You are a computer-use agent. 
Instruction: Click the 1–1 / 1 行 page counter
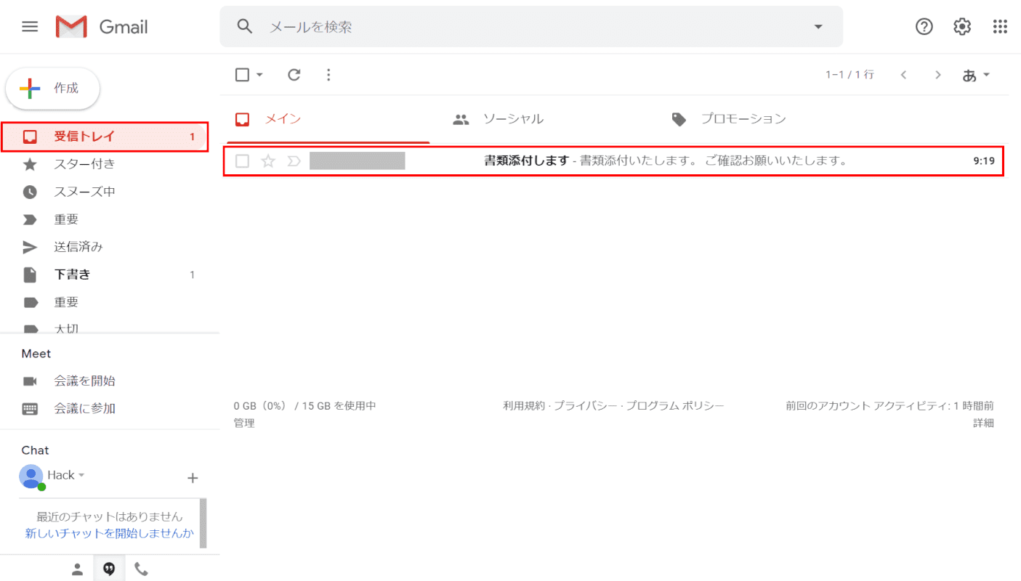(x=850, y=75)
